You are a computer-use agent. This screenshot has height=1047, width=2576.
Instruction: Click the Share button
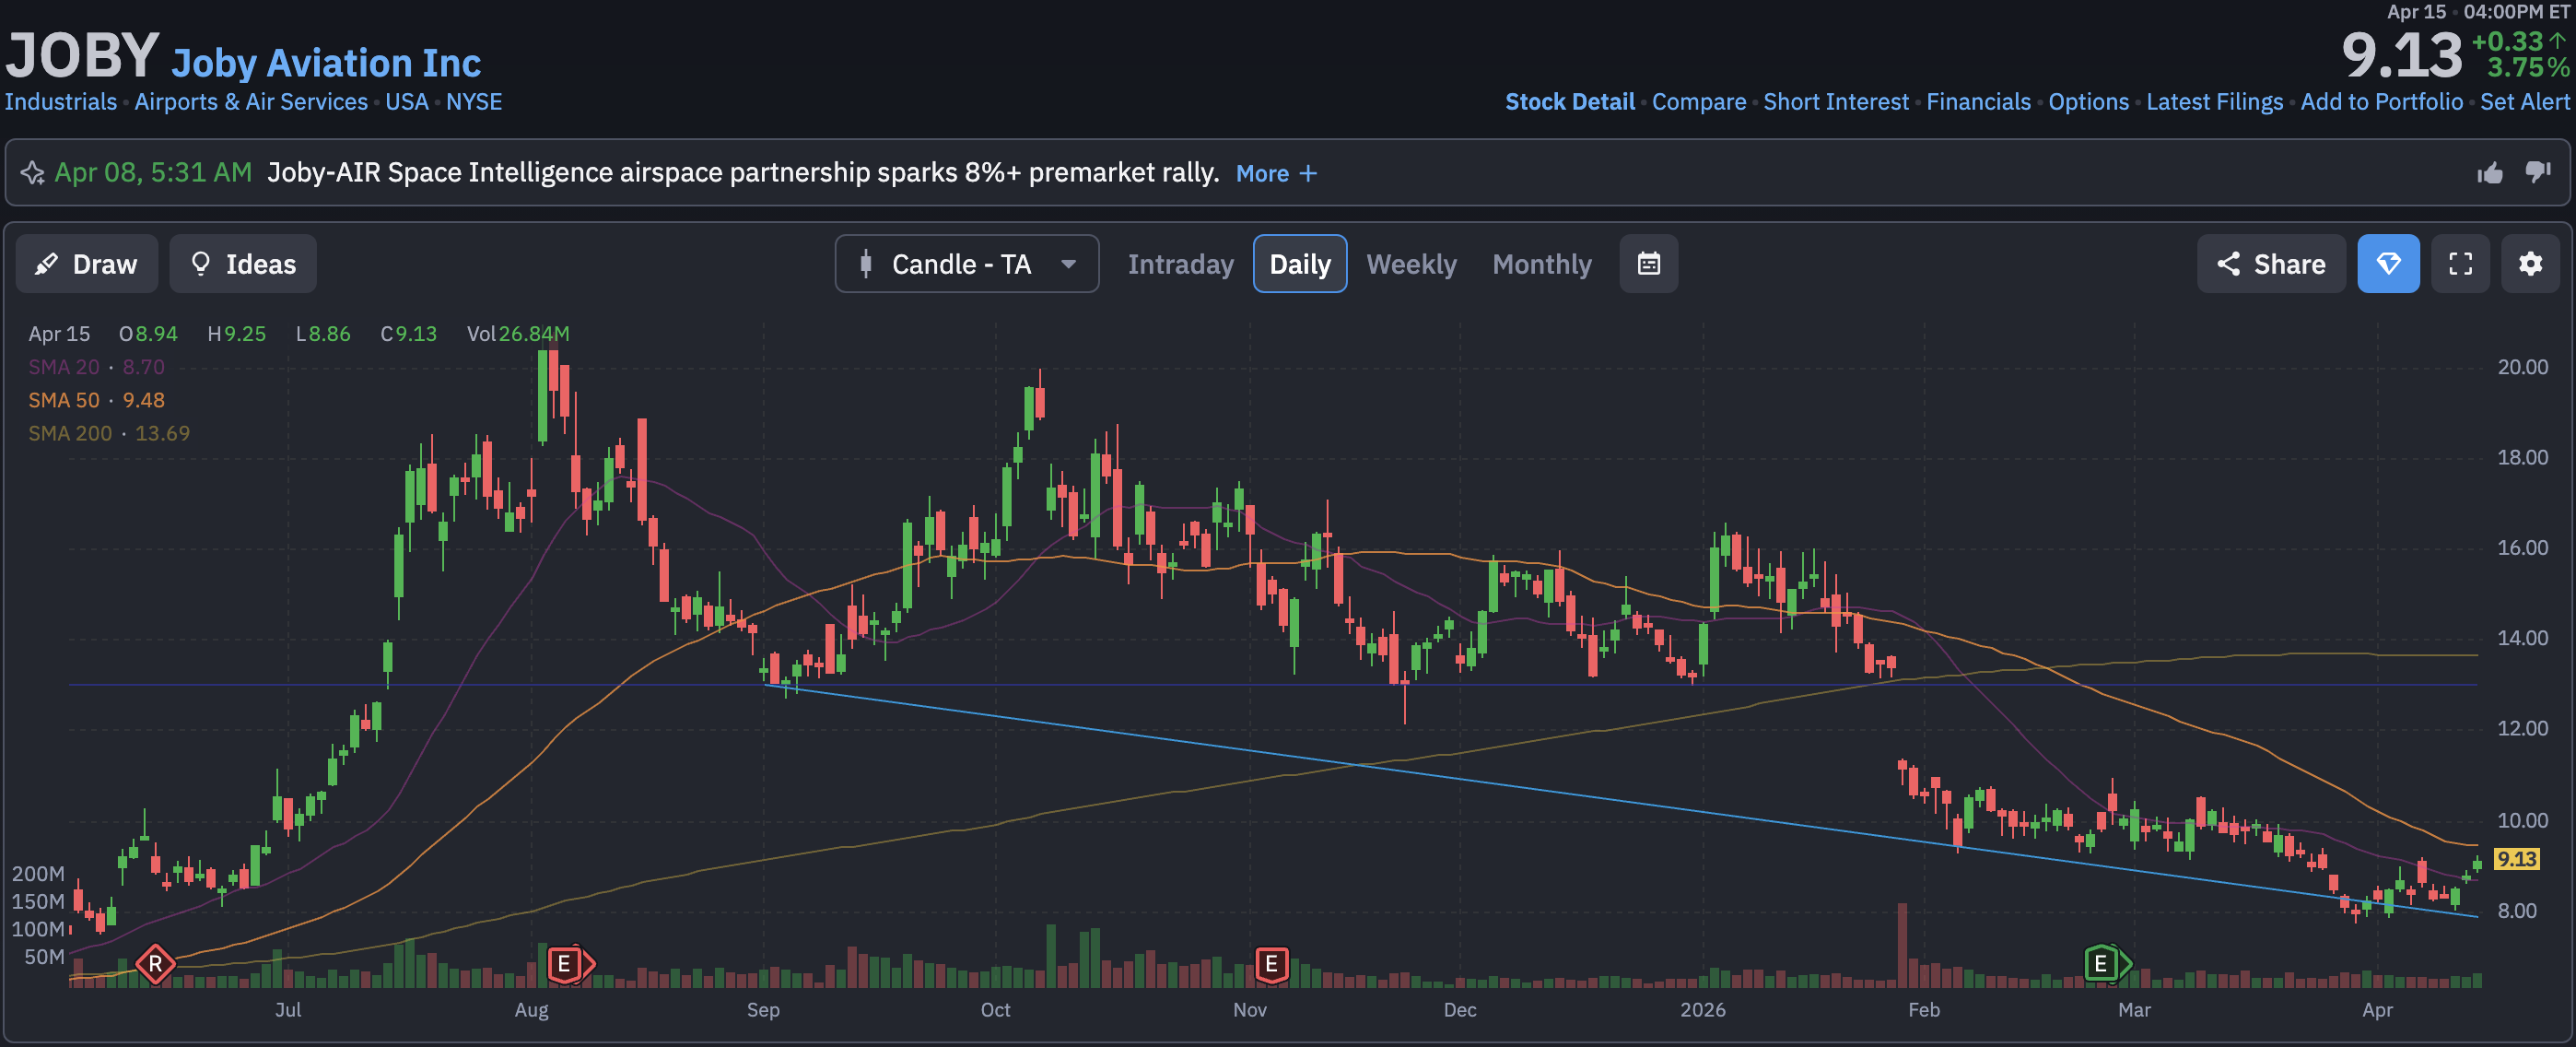pos(2270,264)
